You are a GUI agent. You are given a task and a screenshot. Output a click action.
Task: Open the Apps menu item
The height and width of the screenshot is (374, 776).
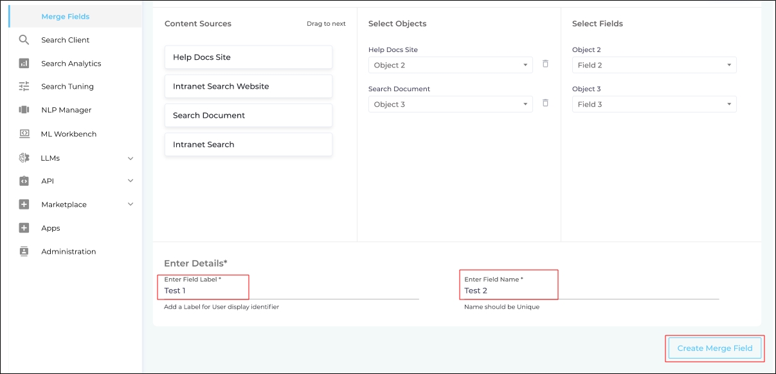pyautogui.click(x=51, y=228)
